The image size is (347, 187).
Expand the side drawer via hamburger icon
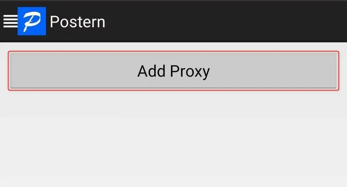pos(10,21)
